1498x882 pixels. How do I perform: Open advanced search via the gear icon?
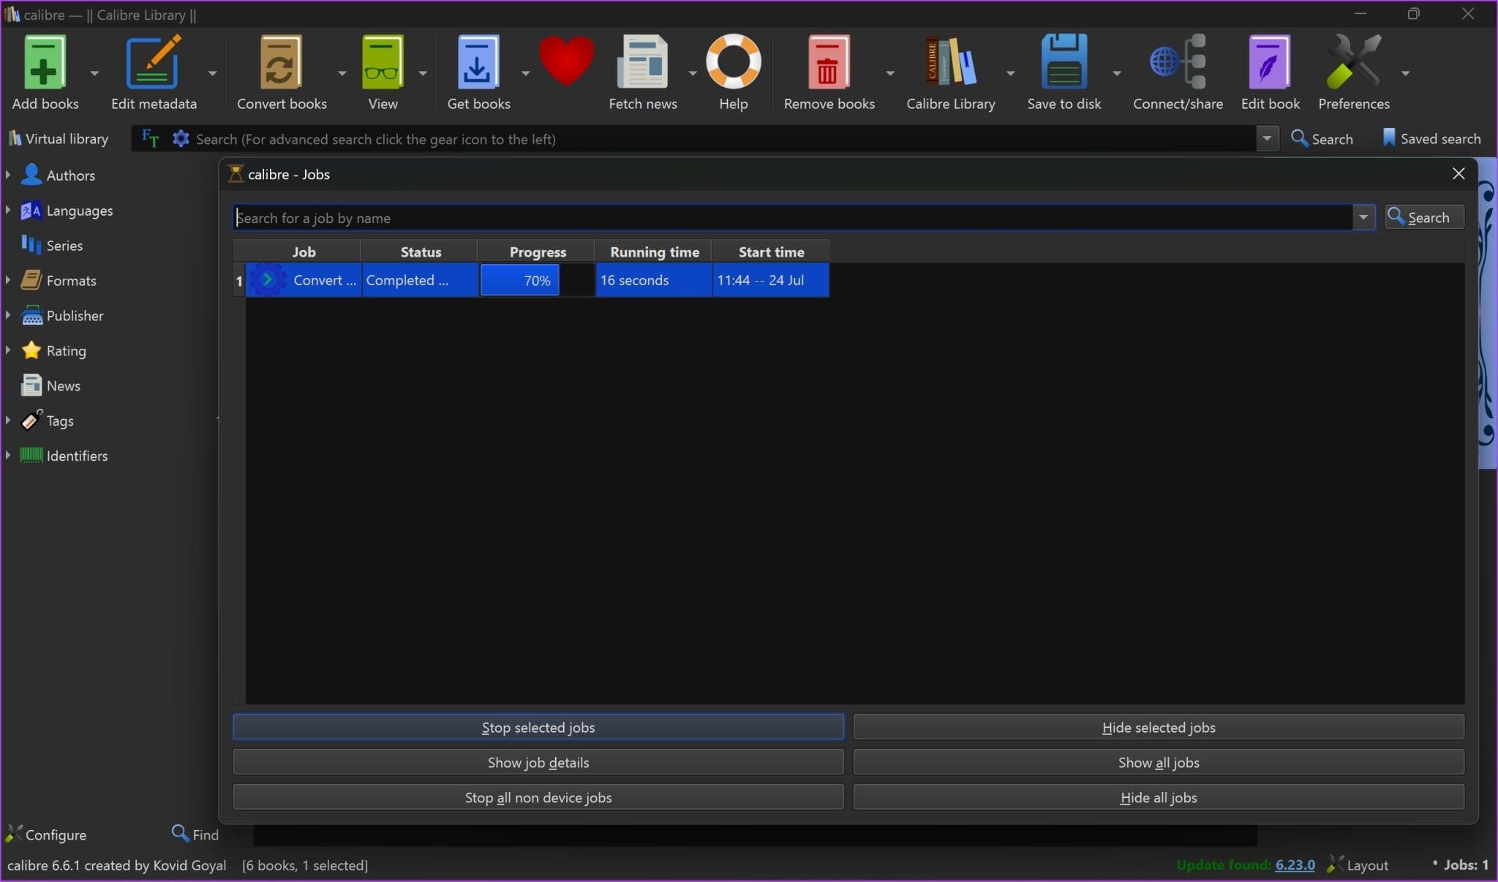(181, 138)
